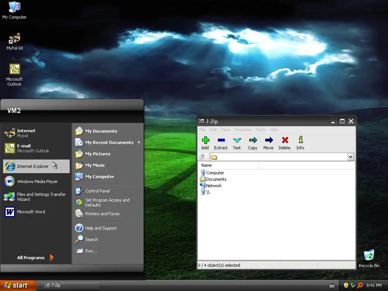The image size is (388, 291).
Task: Click the 7-Zip address path field
Action: click(279, 157)
